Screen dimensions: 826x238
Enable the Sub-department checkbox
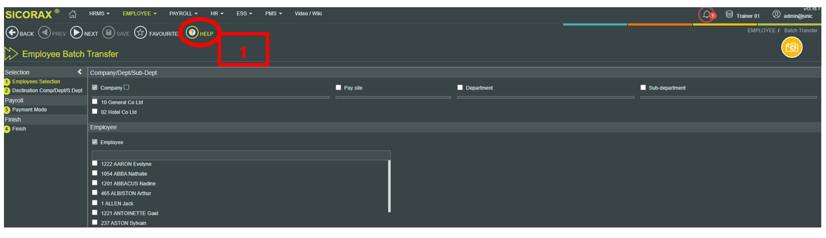pyautogui.click(x=643, y=87)
